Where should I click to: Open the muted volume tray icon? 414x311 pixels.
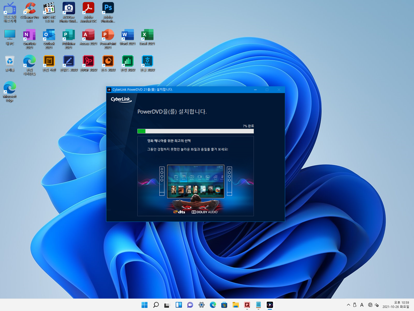point(377,305)
